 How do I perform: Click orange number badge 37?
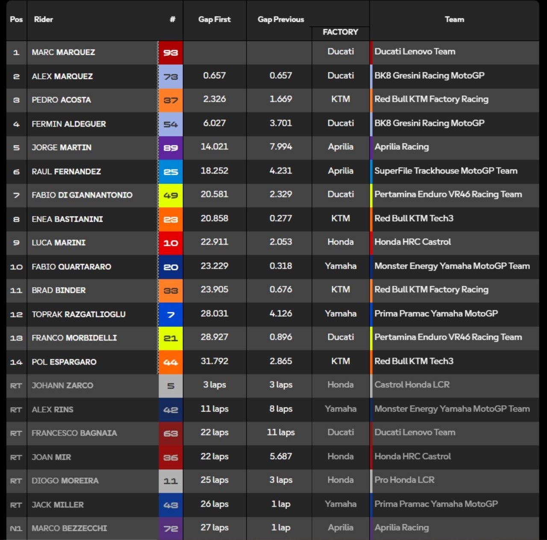coord(171,100)
